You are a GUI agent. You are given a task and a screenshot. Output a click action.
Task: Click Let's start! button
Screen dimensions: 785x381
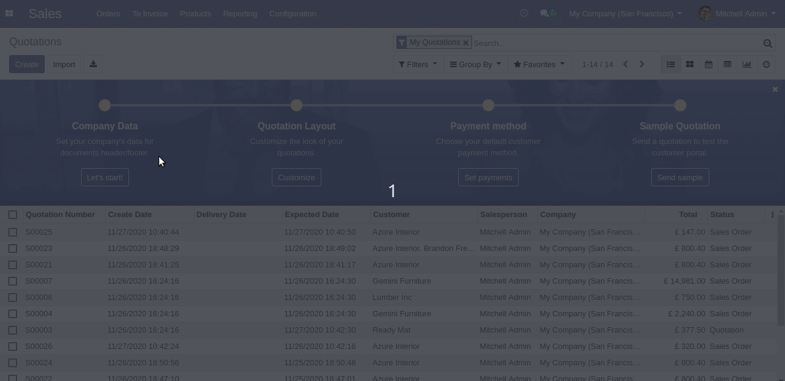click(x=105, y=177)
